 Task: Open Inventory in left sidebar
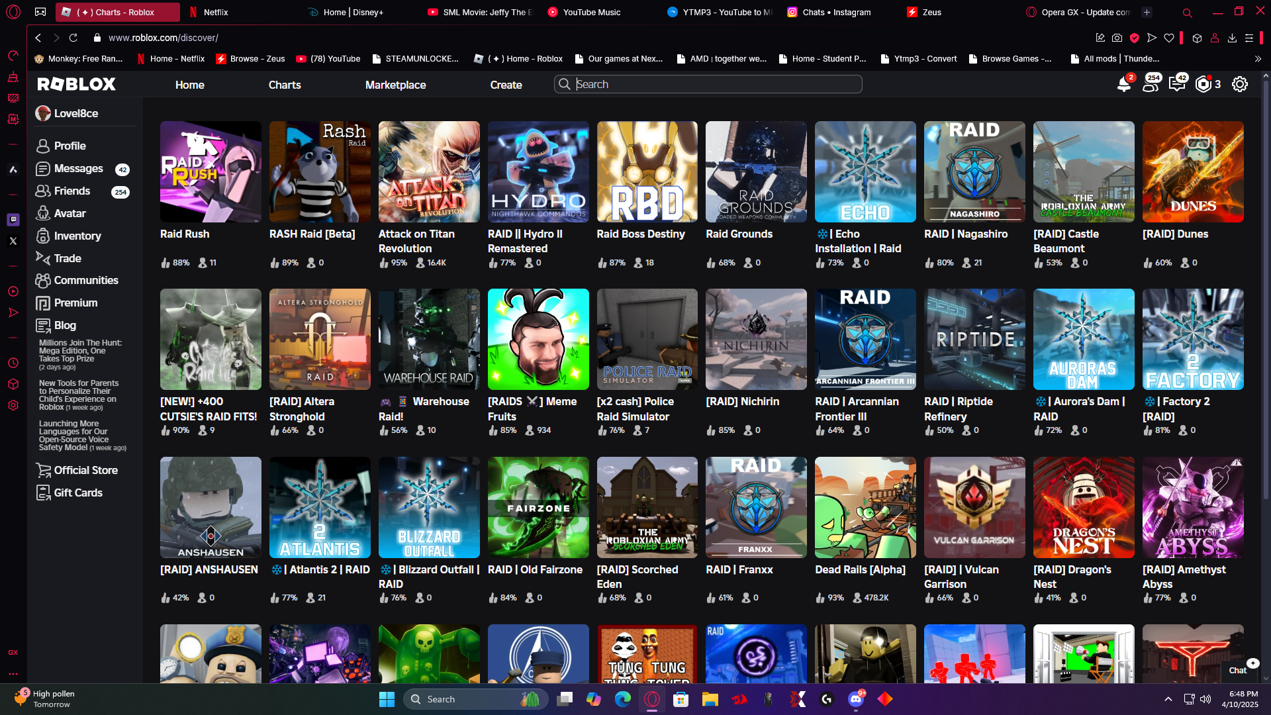[x=77, y=236]
